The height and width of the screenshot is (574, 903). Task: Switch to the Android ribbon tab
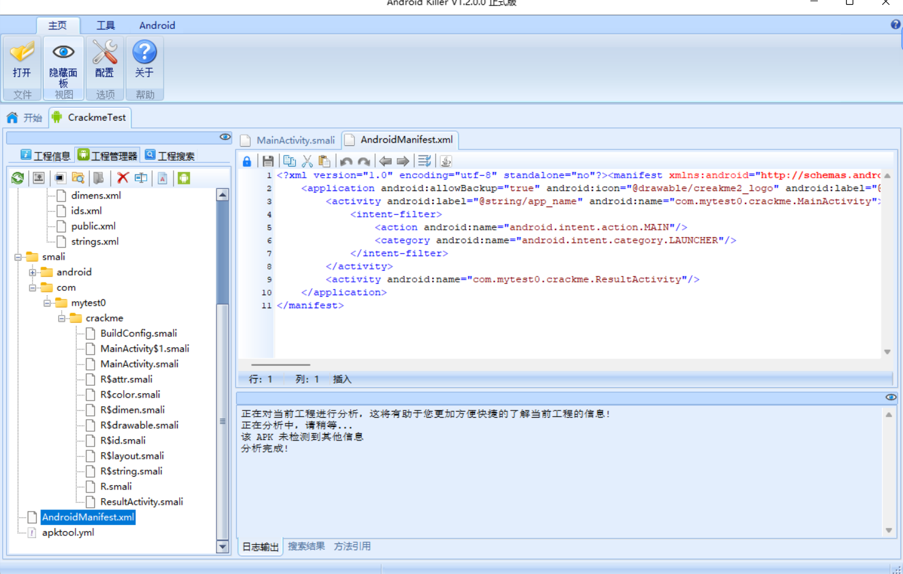coord(157,25)
